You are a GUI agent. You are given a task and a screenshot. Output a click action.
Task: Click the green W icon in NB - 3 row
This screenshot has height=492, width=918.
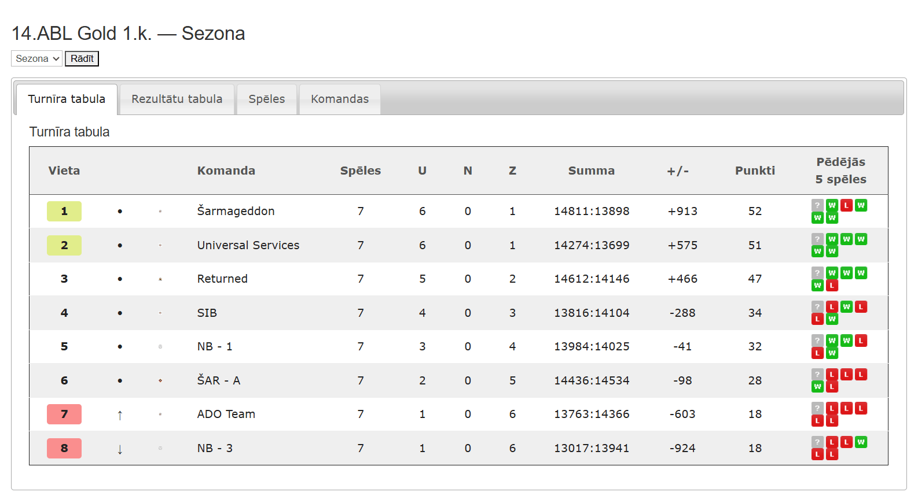(861, 442)
